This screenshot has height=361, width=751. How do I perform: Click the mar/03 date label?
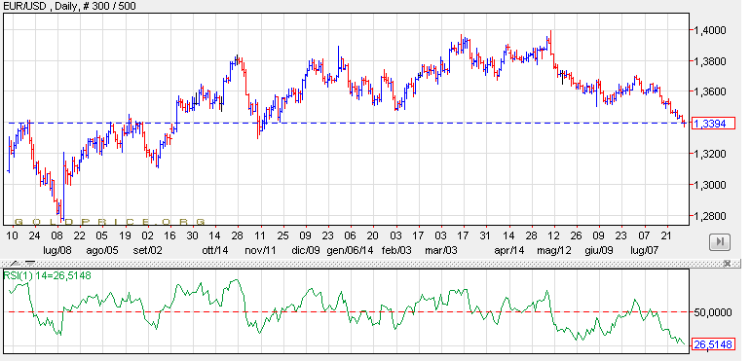point(440,250)
